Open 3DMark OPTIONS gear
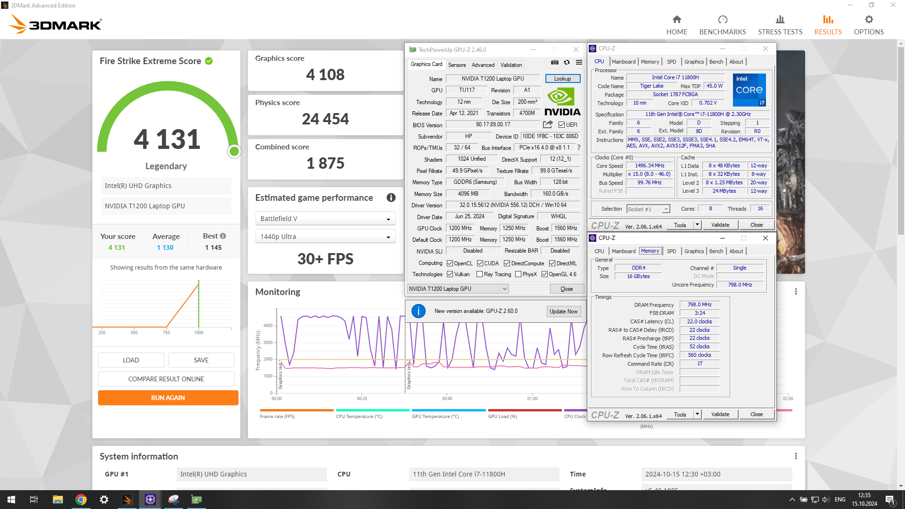The image size is (905, 509). 868,25
